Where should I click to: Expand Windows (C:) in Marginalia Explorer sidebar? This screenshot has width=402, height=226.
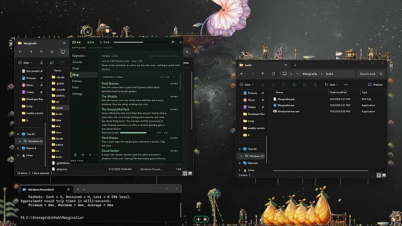point(20,141)
